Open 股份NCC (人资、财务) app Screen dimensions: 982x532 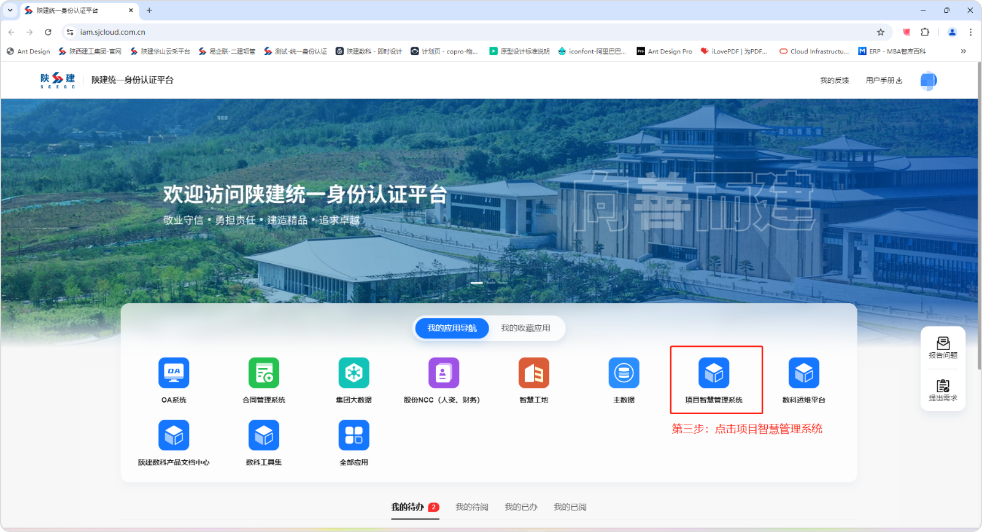(443, 373)
